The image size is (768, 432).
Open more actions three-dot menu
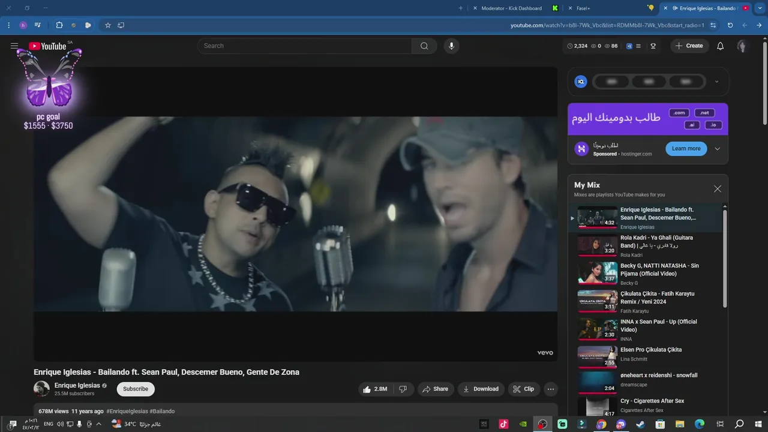(x=551, y=389)
